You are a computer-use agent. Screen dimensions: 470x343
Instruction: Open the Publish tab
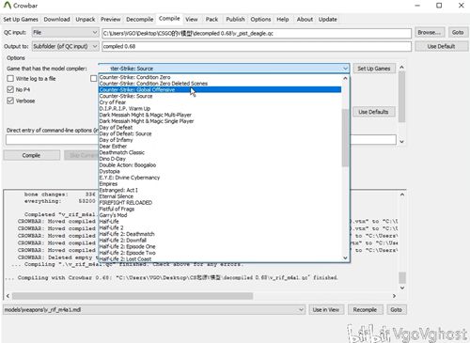(x=235, y=20)
